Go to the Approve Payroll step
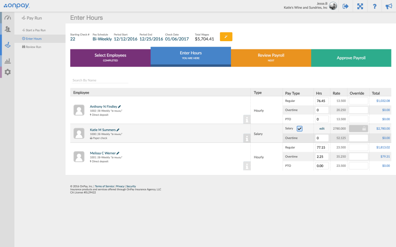 pos(351,58)
